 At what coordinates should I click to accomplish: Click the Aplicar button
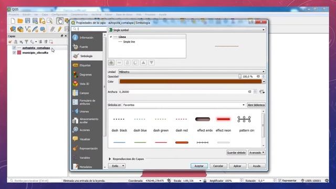[237, 166]
